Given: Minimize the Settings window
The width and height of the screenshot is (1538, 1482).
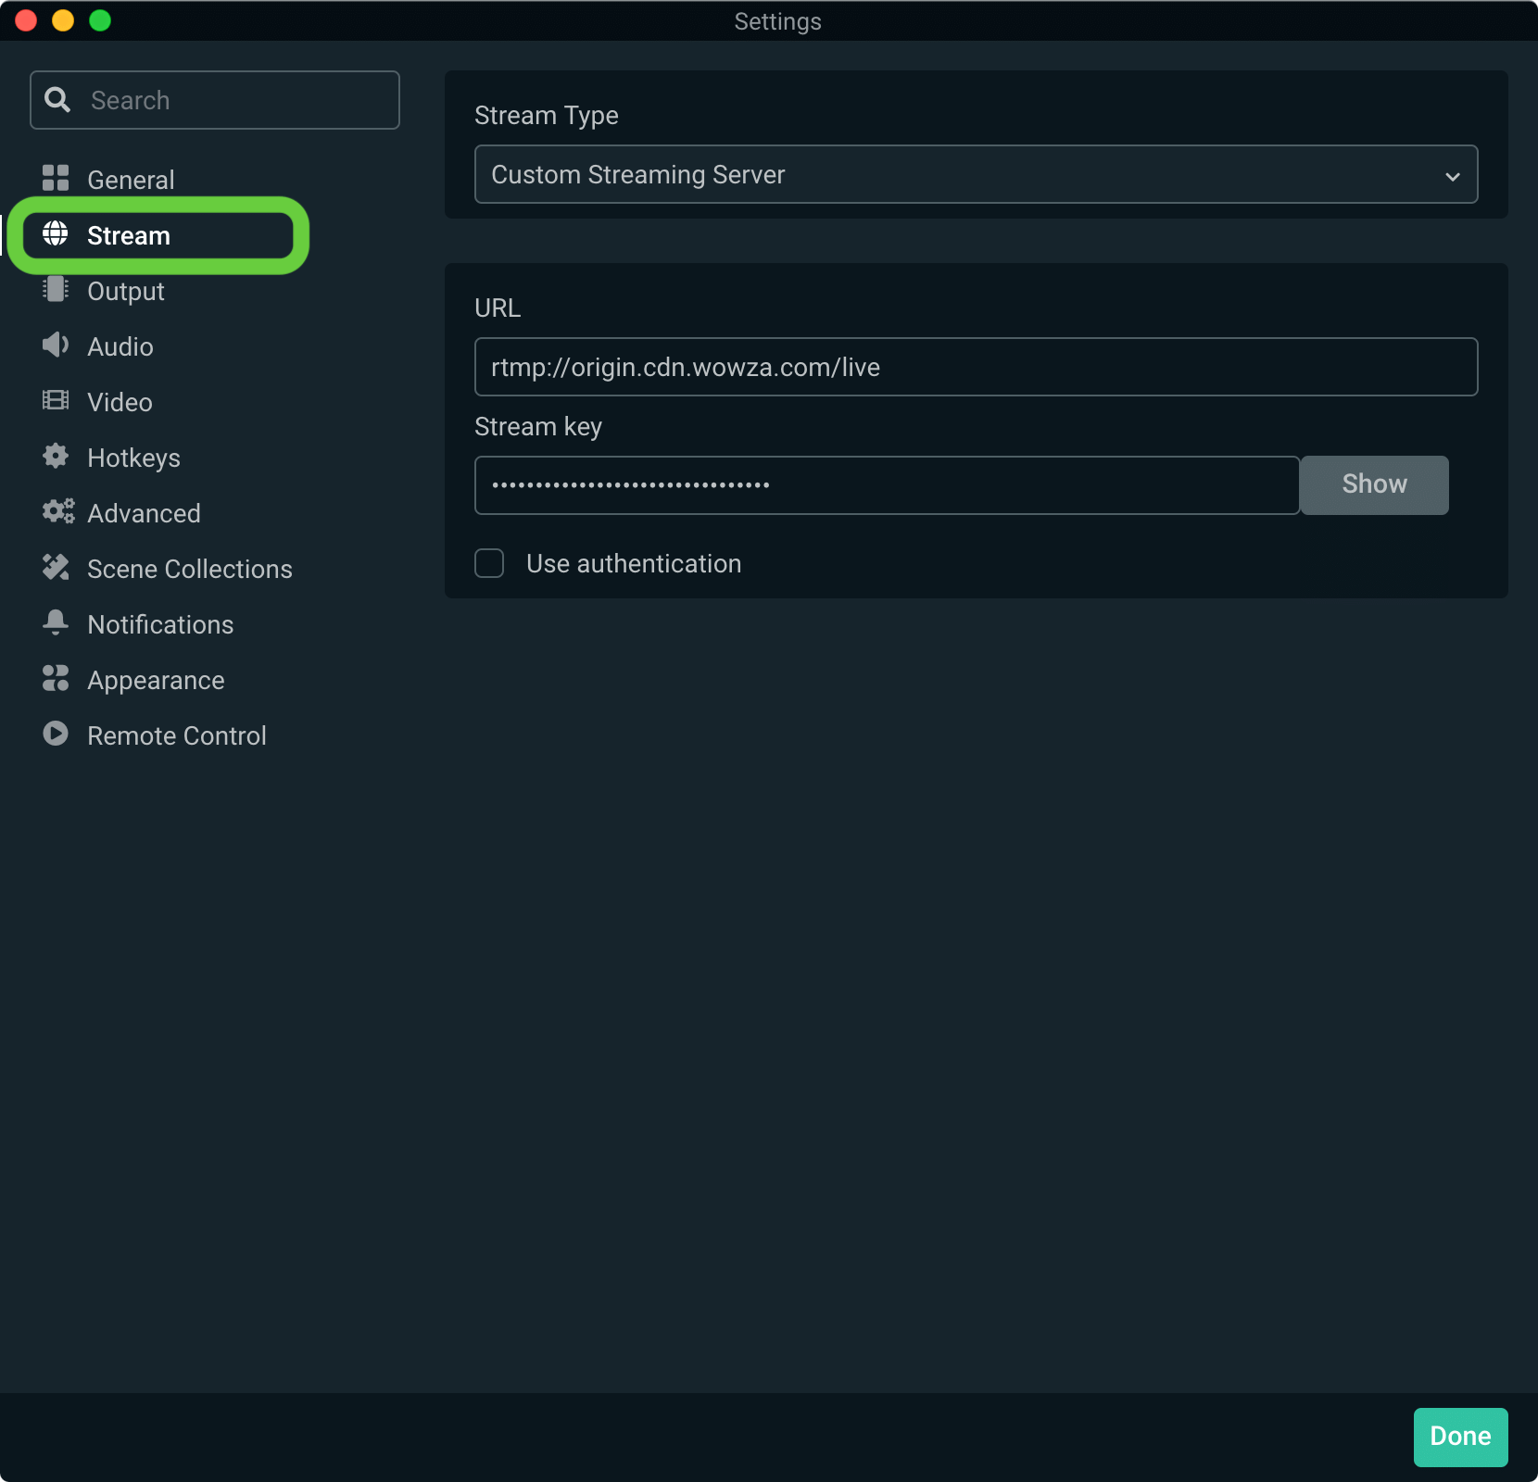Looking at the screenshot, I should pyautogui.click(x=63, y=20).
